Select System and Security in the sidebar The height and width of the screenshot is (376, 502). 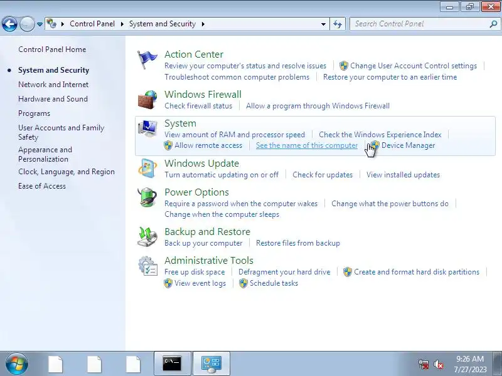point(53,70)
